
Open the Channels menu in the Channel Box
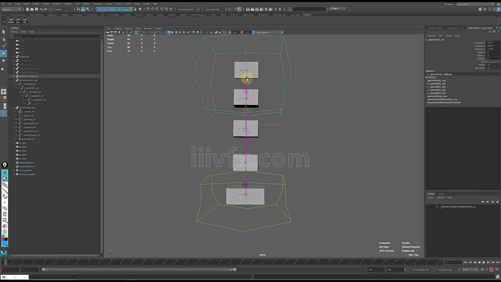[431, 36]
